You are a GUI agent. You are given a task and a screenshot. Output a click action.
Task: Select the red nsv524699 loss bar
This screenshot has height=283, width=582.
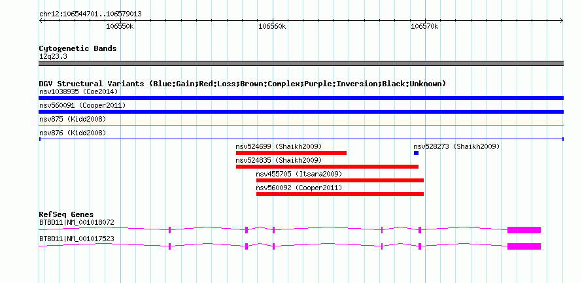tap(292, 153)
